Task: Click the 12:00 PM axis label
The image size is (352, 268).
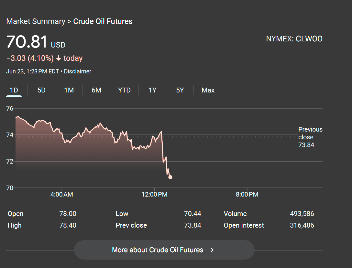Action: coord(154,194)
